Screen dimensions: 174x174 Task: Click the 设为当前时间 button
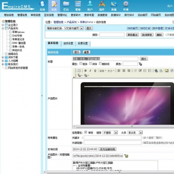click(x=108, y=149)
